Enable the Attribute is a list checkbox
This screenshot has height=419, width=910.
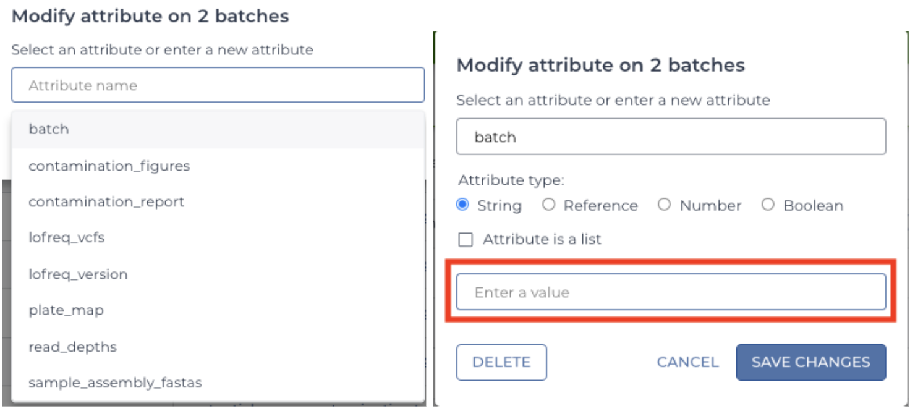click(x=465, y=239)
